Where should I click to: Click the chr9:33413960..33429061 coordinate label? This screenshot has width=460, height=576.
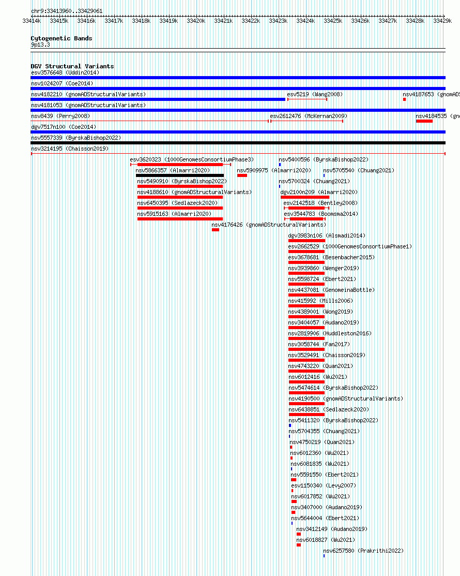(67, 11)
